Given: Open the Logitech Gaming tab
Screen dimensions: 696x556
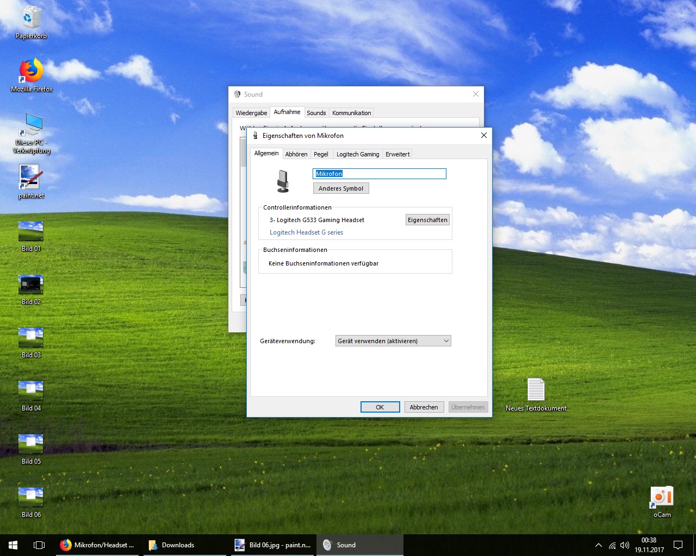Looking at the screenshot, I should coord(358,154).
